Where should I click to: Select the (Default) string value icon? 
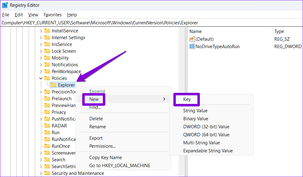pos(192,39)
